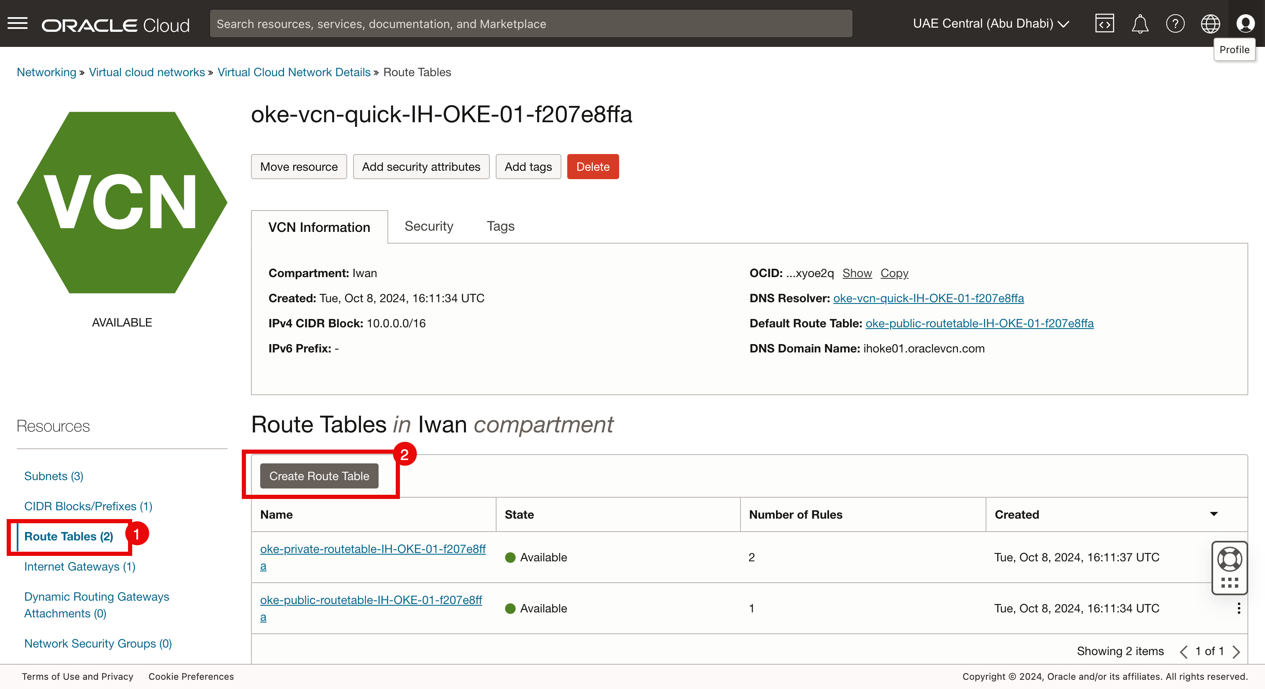Switch to the Tags tab
This screenshot has height=689, width=1265.
(x=500, y=226)
